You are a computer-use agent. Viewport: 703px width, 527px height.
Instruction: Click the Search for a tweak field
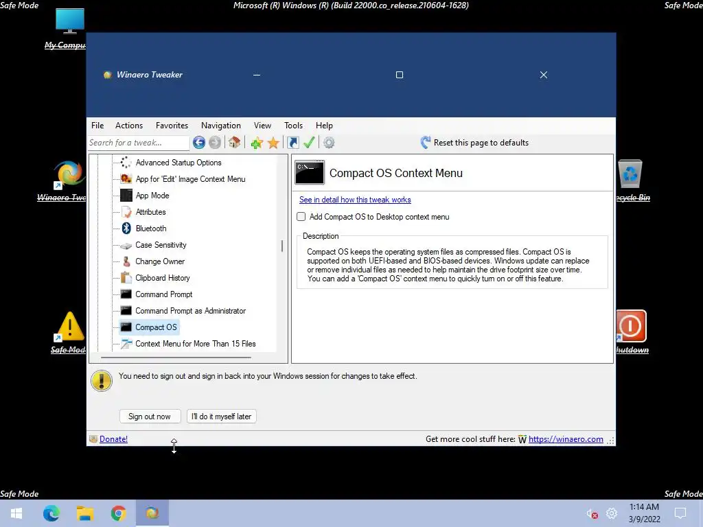[138, 143]
